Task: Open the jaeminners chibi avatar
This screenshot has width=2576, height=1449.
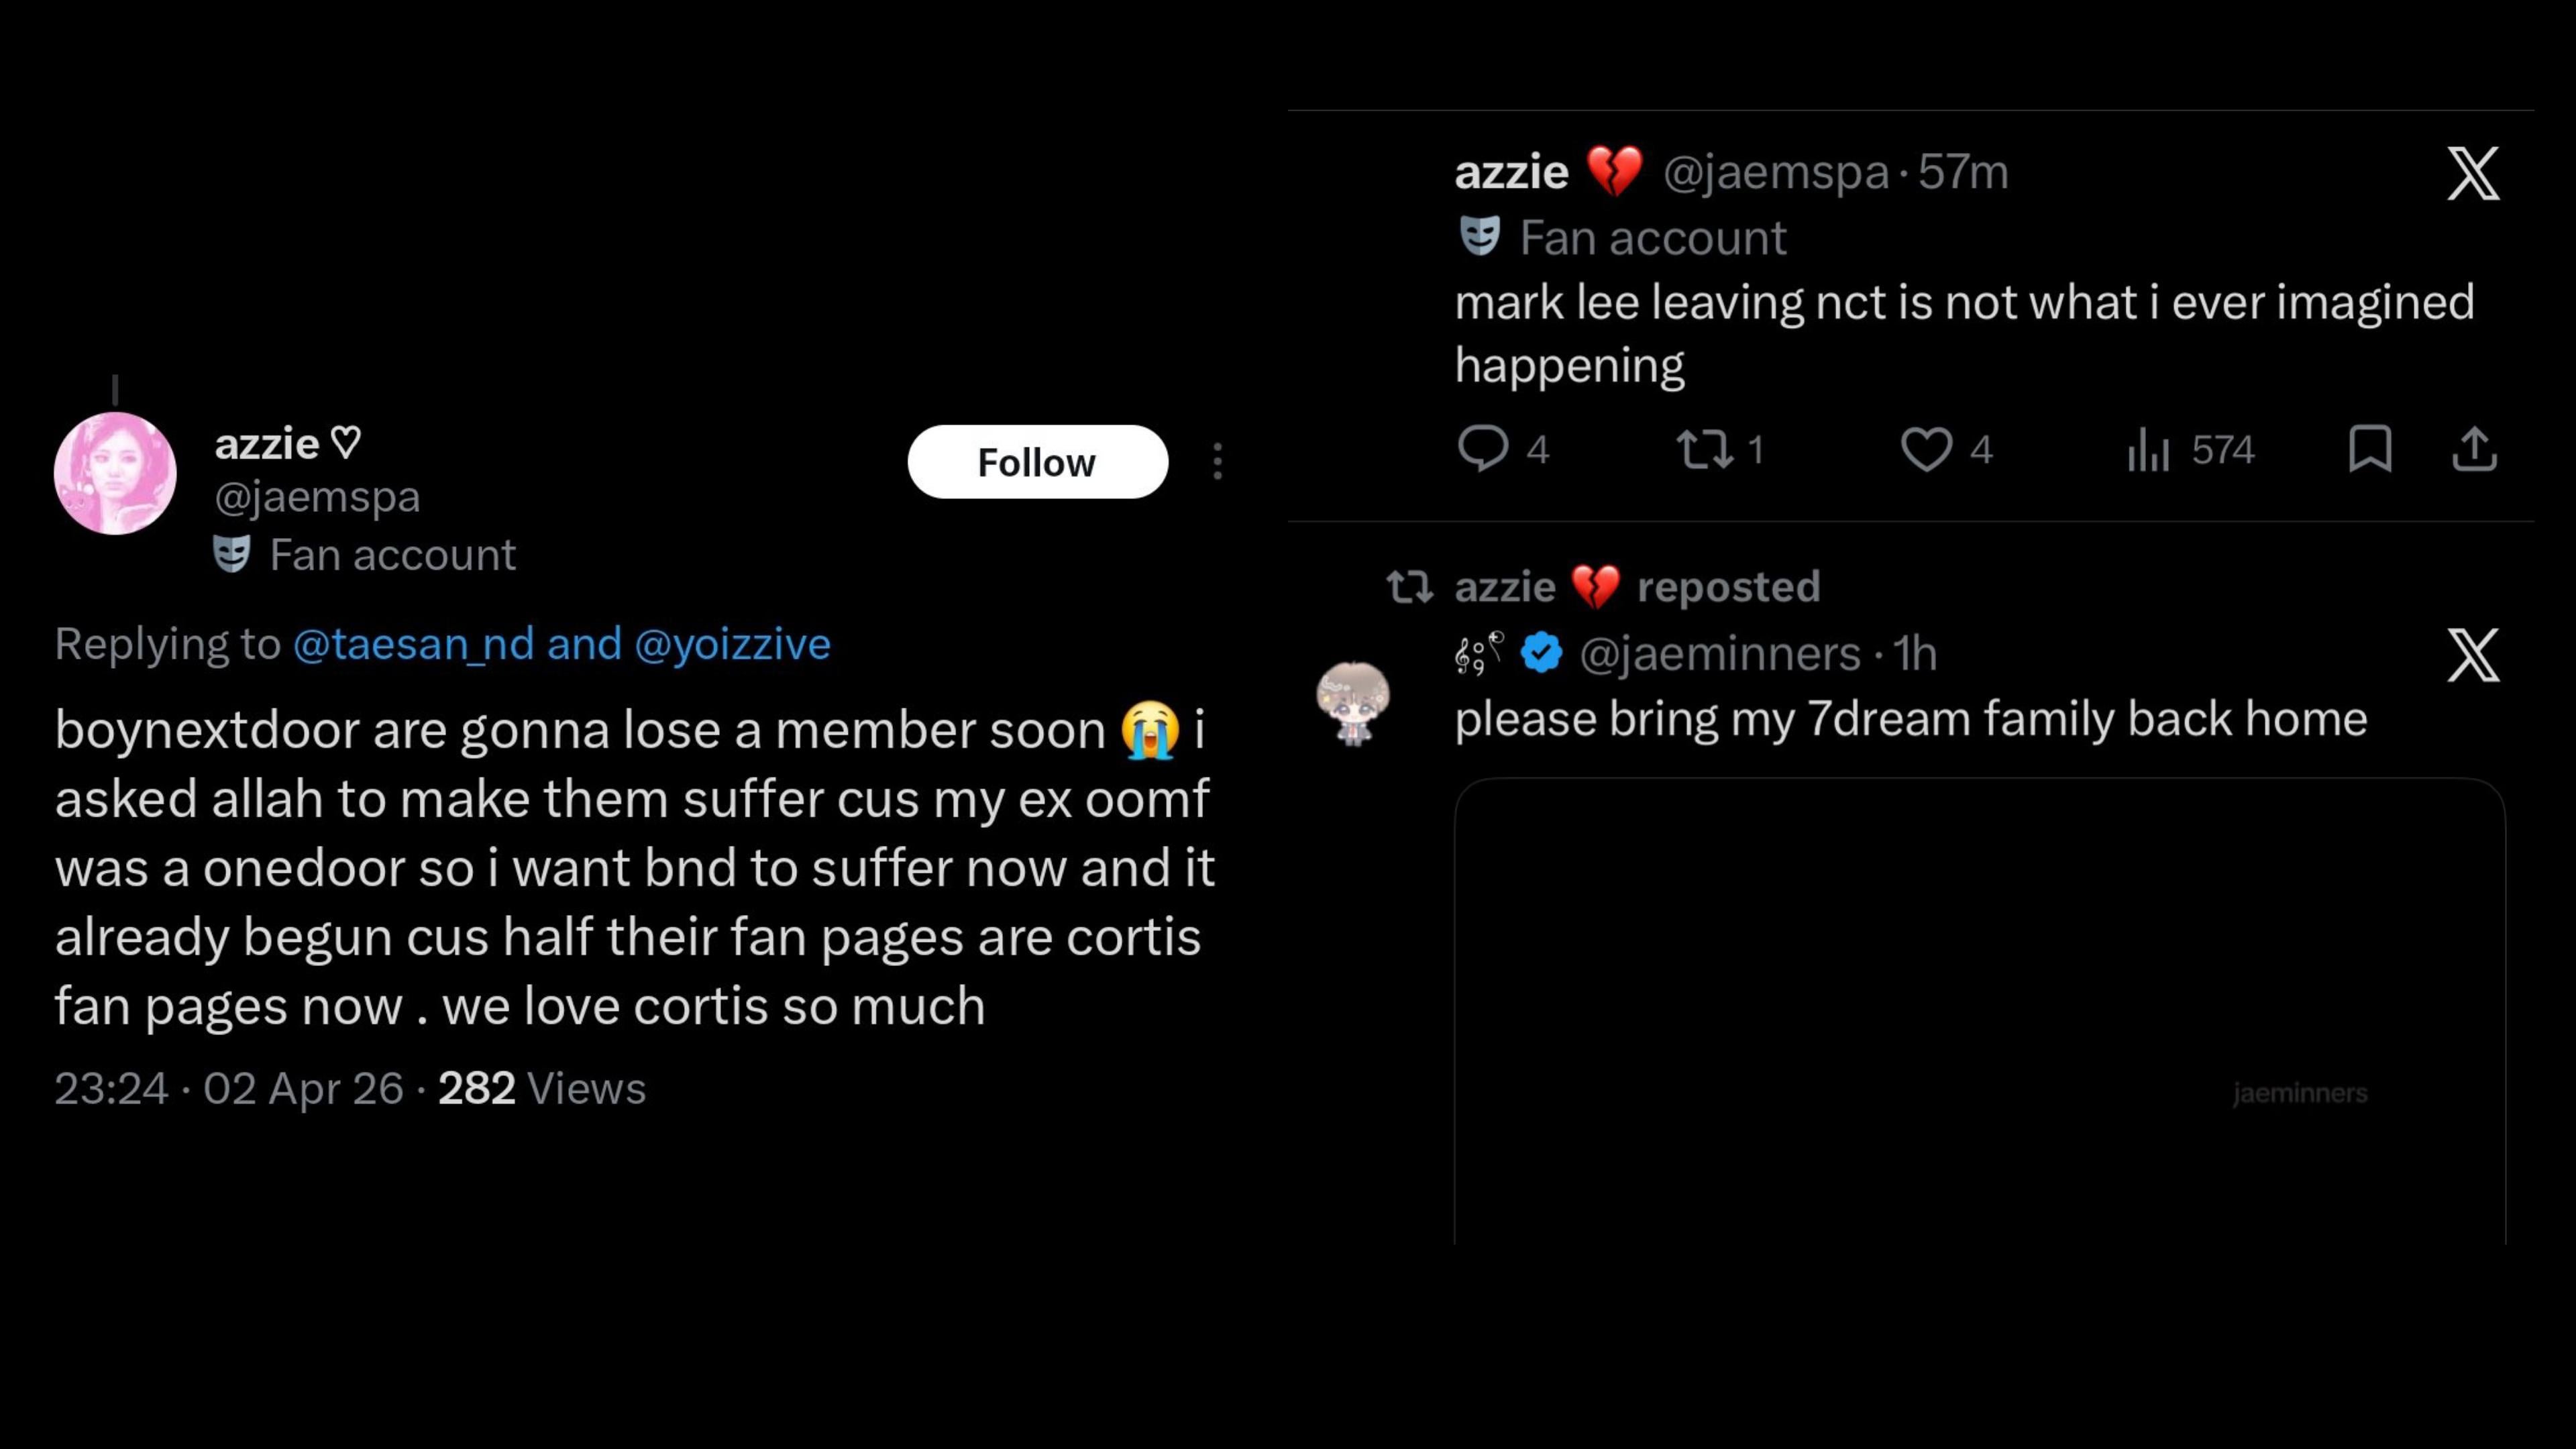Action: tap(1353, 702)
